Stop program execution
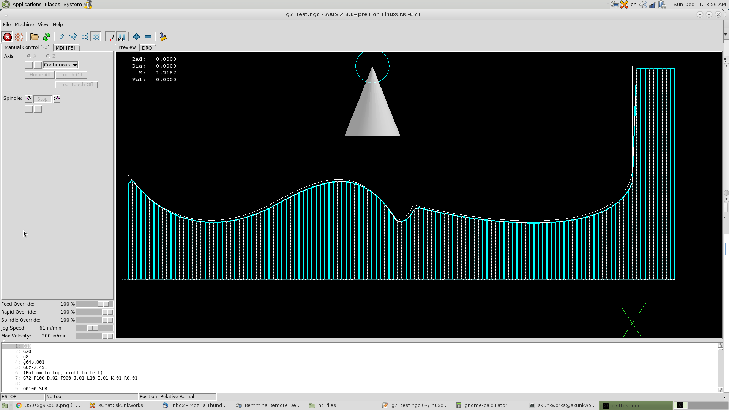 tap(96, 37)
